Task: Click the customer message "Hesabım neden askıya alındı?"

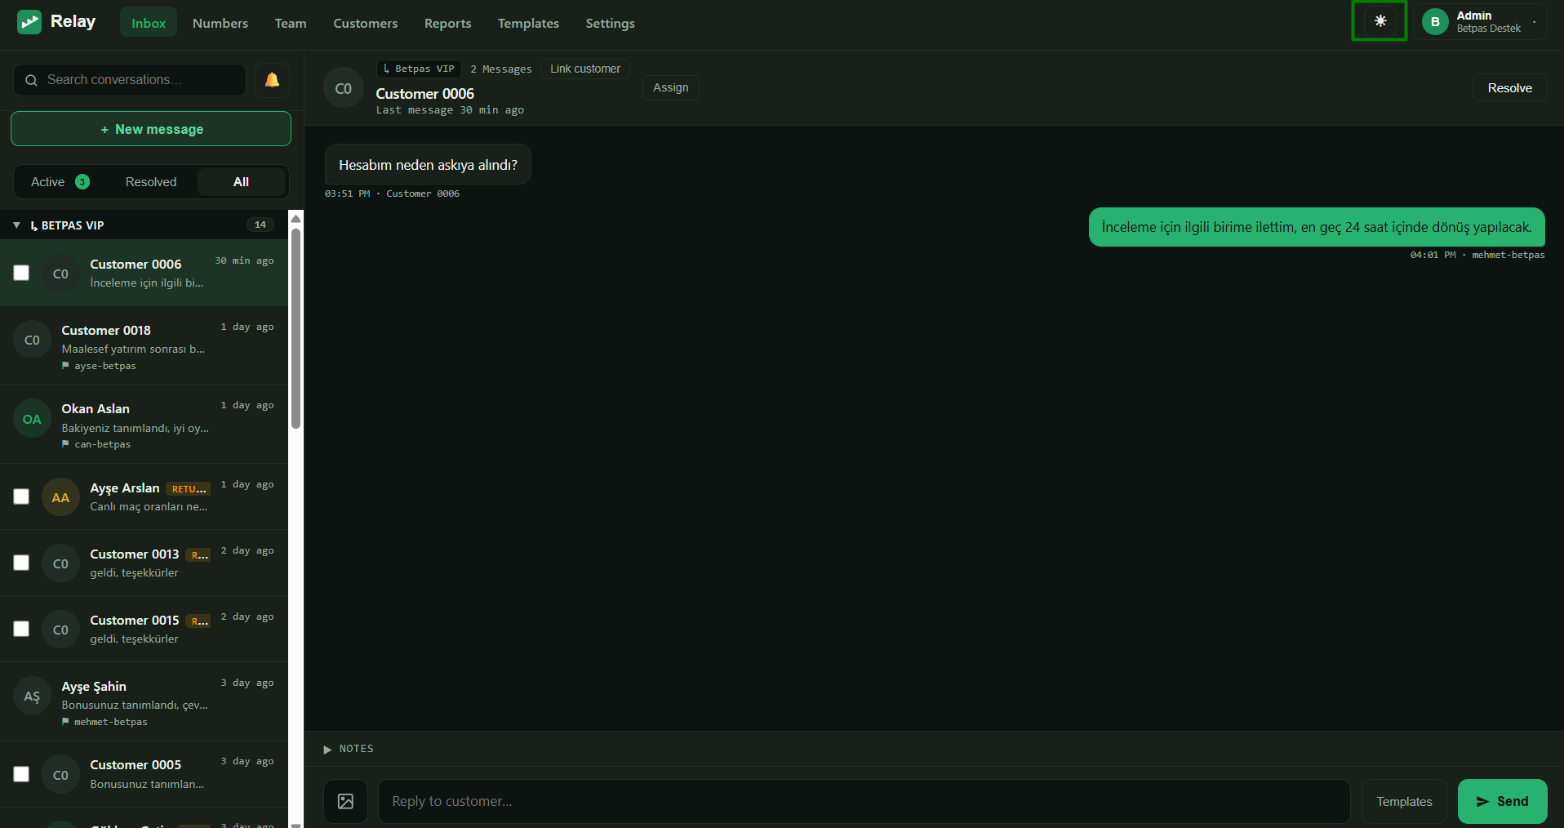Action: [428, 165]
